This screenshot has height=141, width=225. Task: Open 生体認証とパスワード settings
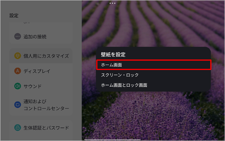pos(41,127)
